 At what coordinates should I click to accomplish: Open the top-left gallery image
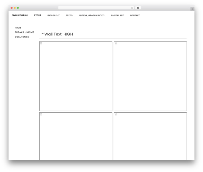(76, 76)
